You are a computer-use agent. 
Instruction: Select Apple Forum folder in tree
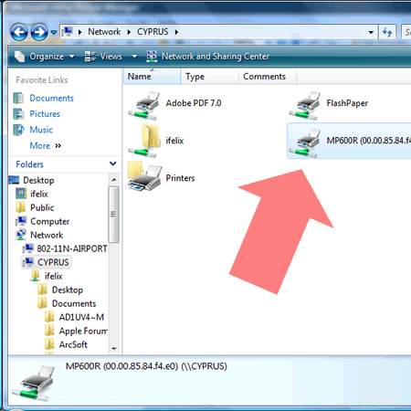(83, 331)
